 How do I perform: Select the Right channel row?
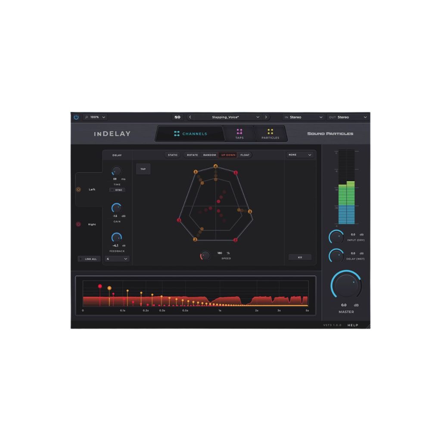[x=89, y=224]
